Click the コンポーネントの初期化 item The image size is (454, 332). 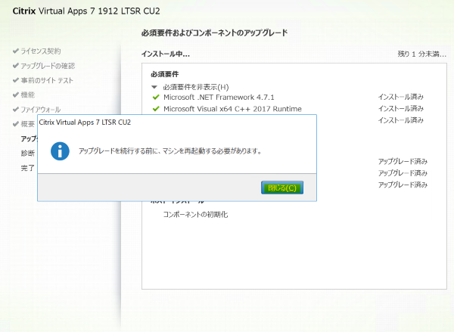(x=195, y=215)
